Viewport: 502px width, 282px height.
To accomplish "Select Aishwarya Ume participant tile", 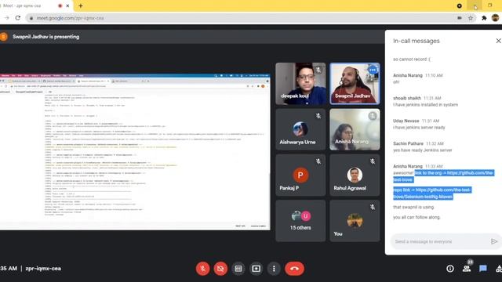I will click(300, 129).
